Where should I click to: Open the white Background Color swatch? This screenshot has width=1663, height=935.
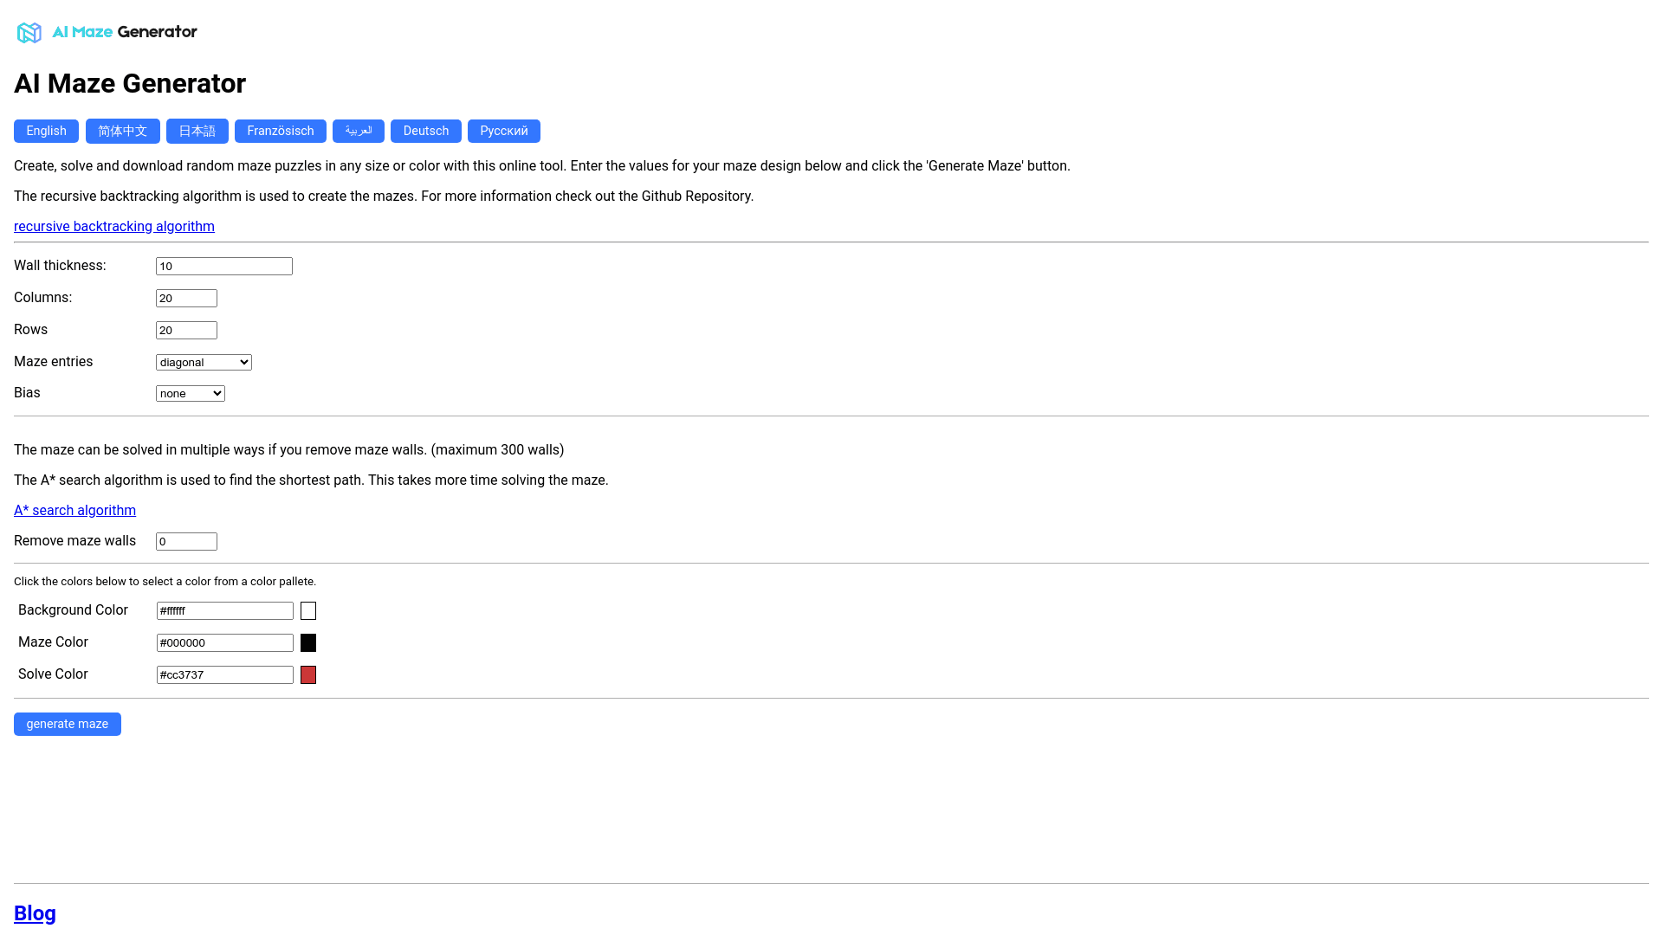[308, 610]
